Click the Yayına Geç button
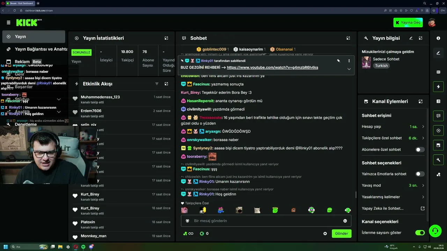 point(408,23)
